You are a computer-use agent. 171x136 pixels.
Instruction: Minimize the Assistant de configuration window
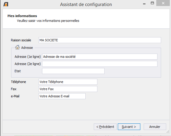coord(144,4)
